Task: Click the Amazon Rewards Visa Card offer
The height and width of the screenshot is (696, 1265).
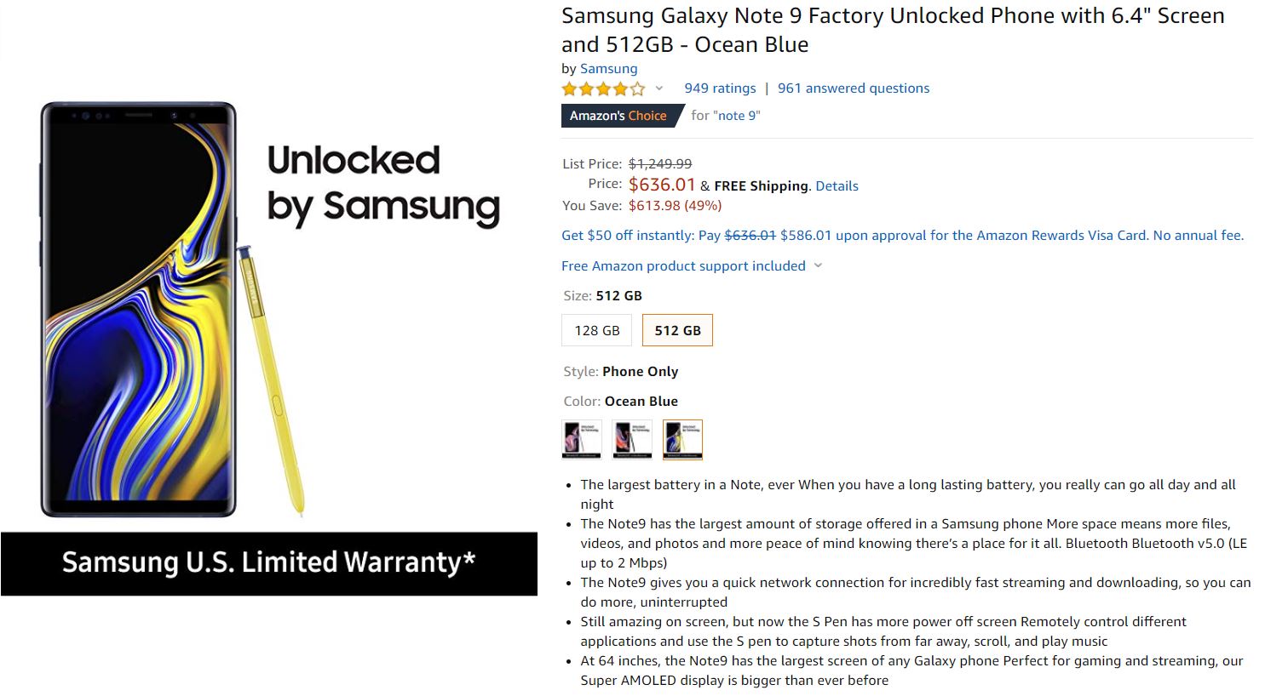Action: click(902, 236)
